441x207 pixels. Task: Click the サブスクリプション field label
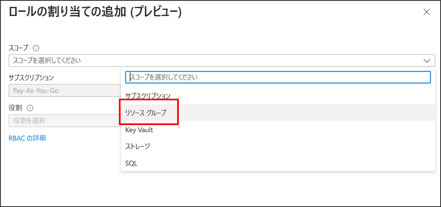coord(31,78)
